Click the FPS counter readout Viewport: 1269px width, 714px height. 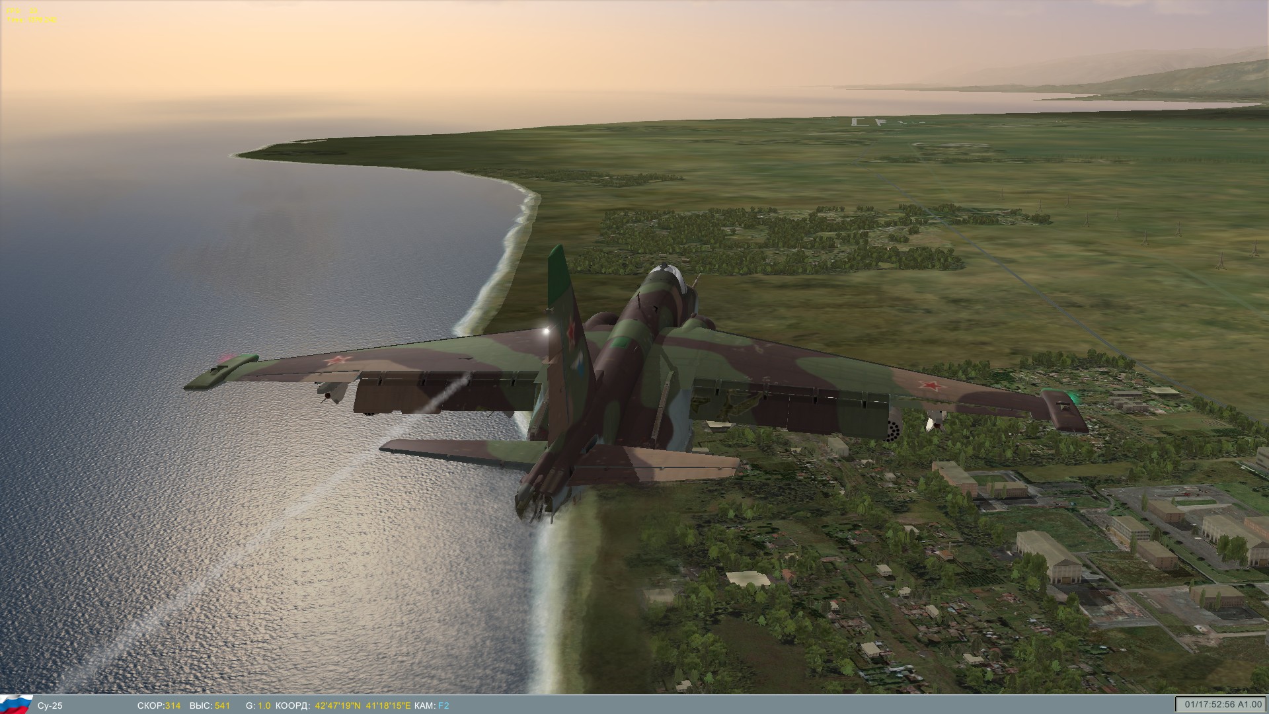point(22,11)
